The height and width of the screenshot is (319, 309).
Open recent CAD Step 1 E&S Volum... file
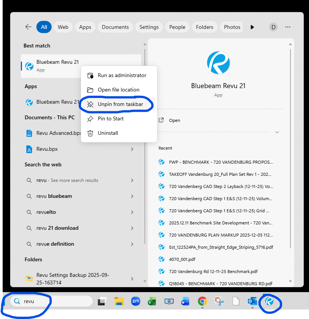pyautogui.click(x=216, y=199)
